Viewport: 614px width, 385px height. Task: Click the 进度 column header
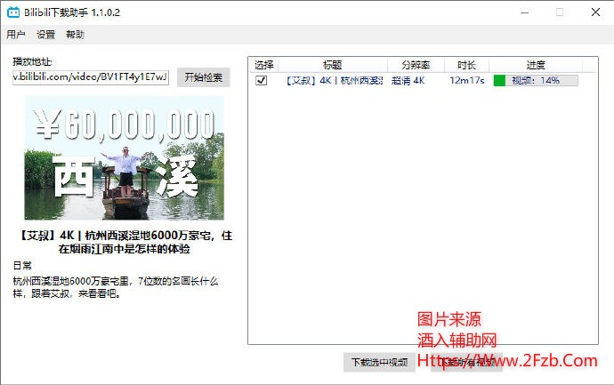pyautogui.click(x=536, y=65)
